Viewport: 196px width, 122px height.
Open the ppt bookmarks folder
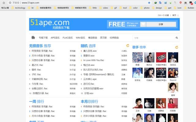[x=168, y=8]
